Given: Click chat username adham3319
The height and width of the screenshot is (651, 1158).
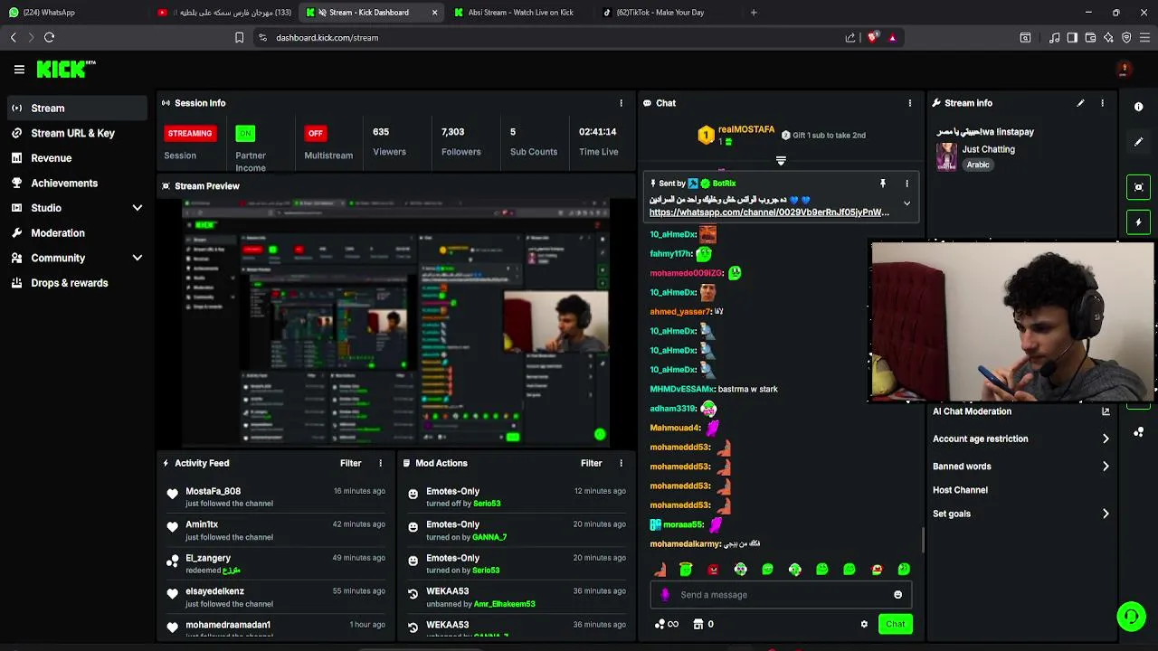Looking at the screenshot, I should pos(672,409).
